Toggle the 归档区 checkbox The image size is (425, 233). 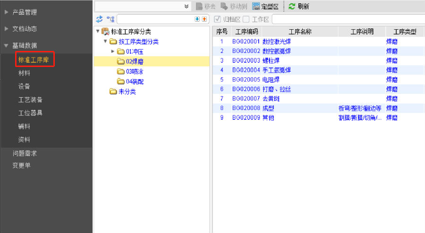click(x=217, y=19)
